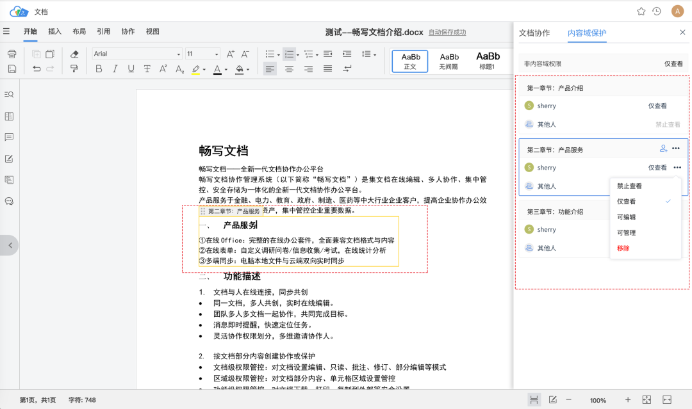Apply yellow text highlight color

tap(196, 69)
